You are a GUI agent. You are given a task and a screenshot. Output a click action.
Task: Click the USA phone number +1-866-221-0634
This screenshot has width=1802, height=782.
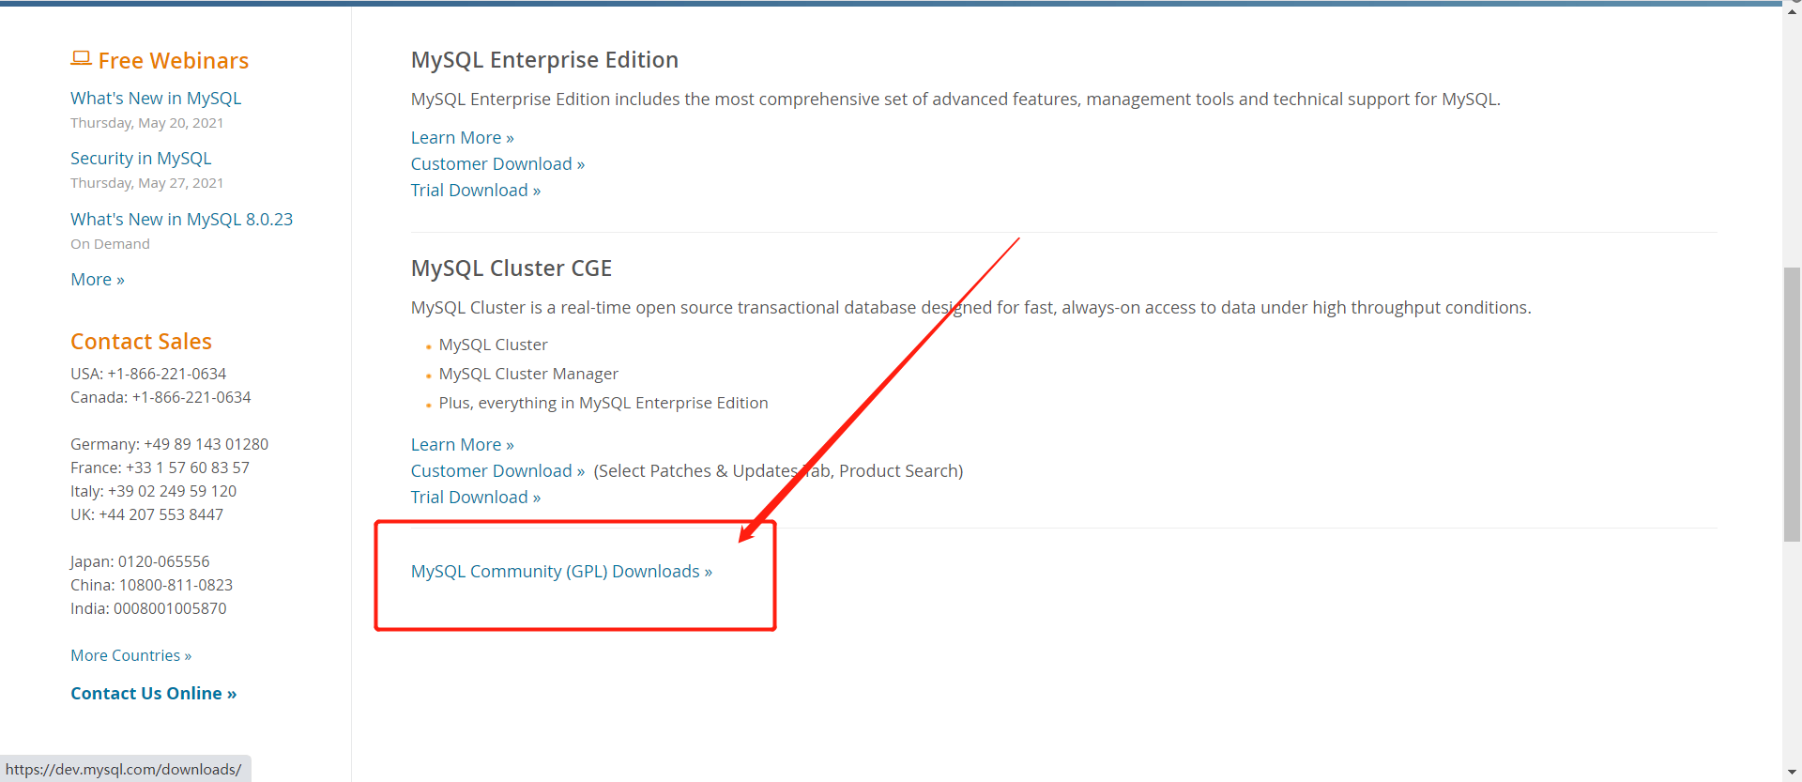[x=167, y=375]
